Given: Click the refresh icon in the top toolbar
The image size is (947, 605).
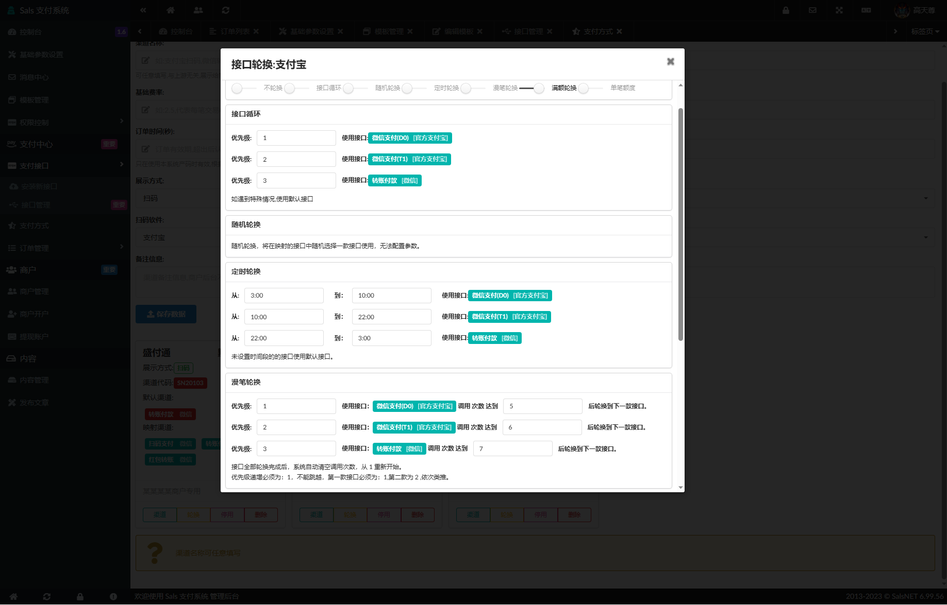Looking at the screenshot, I should pos(226,10).
